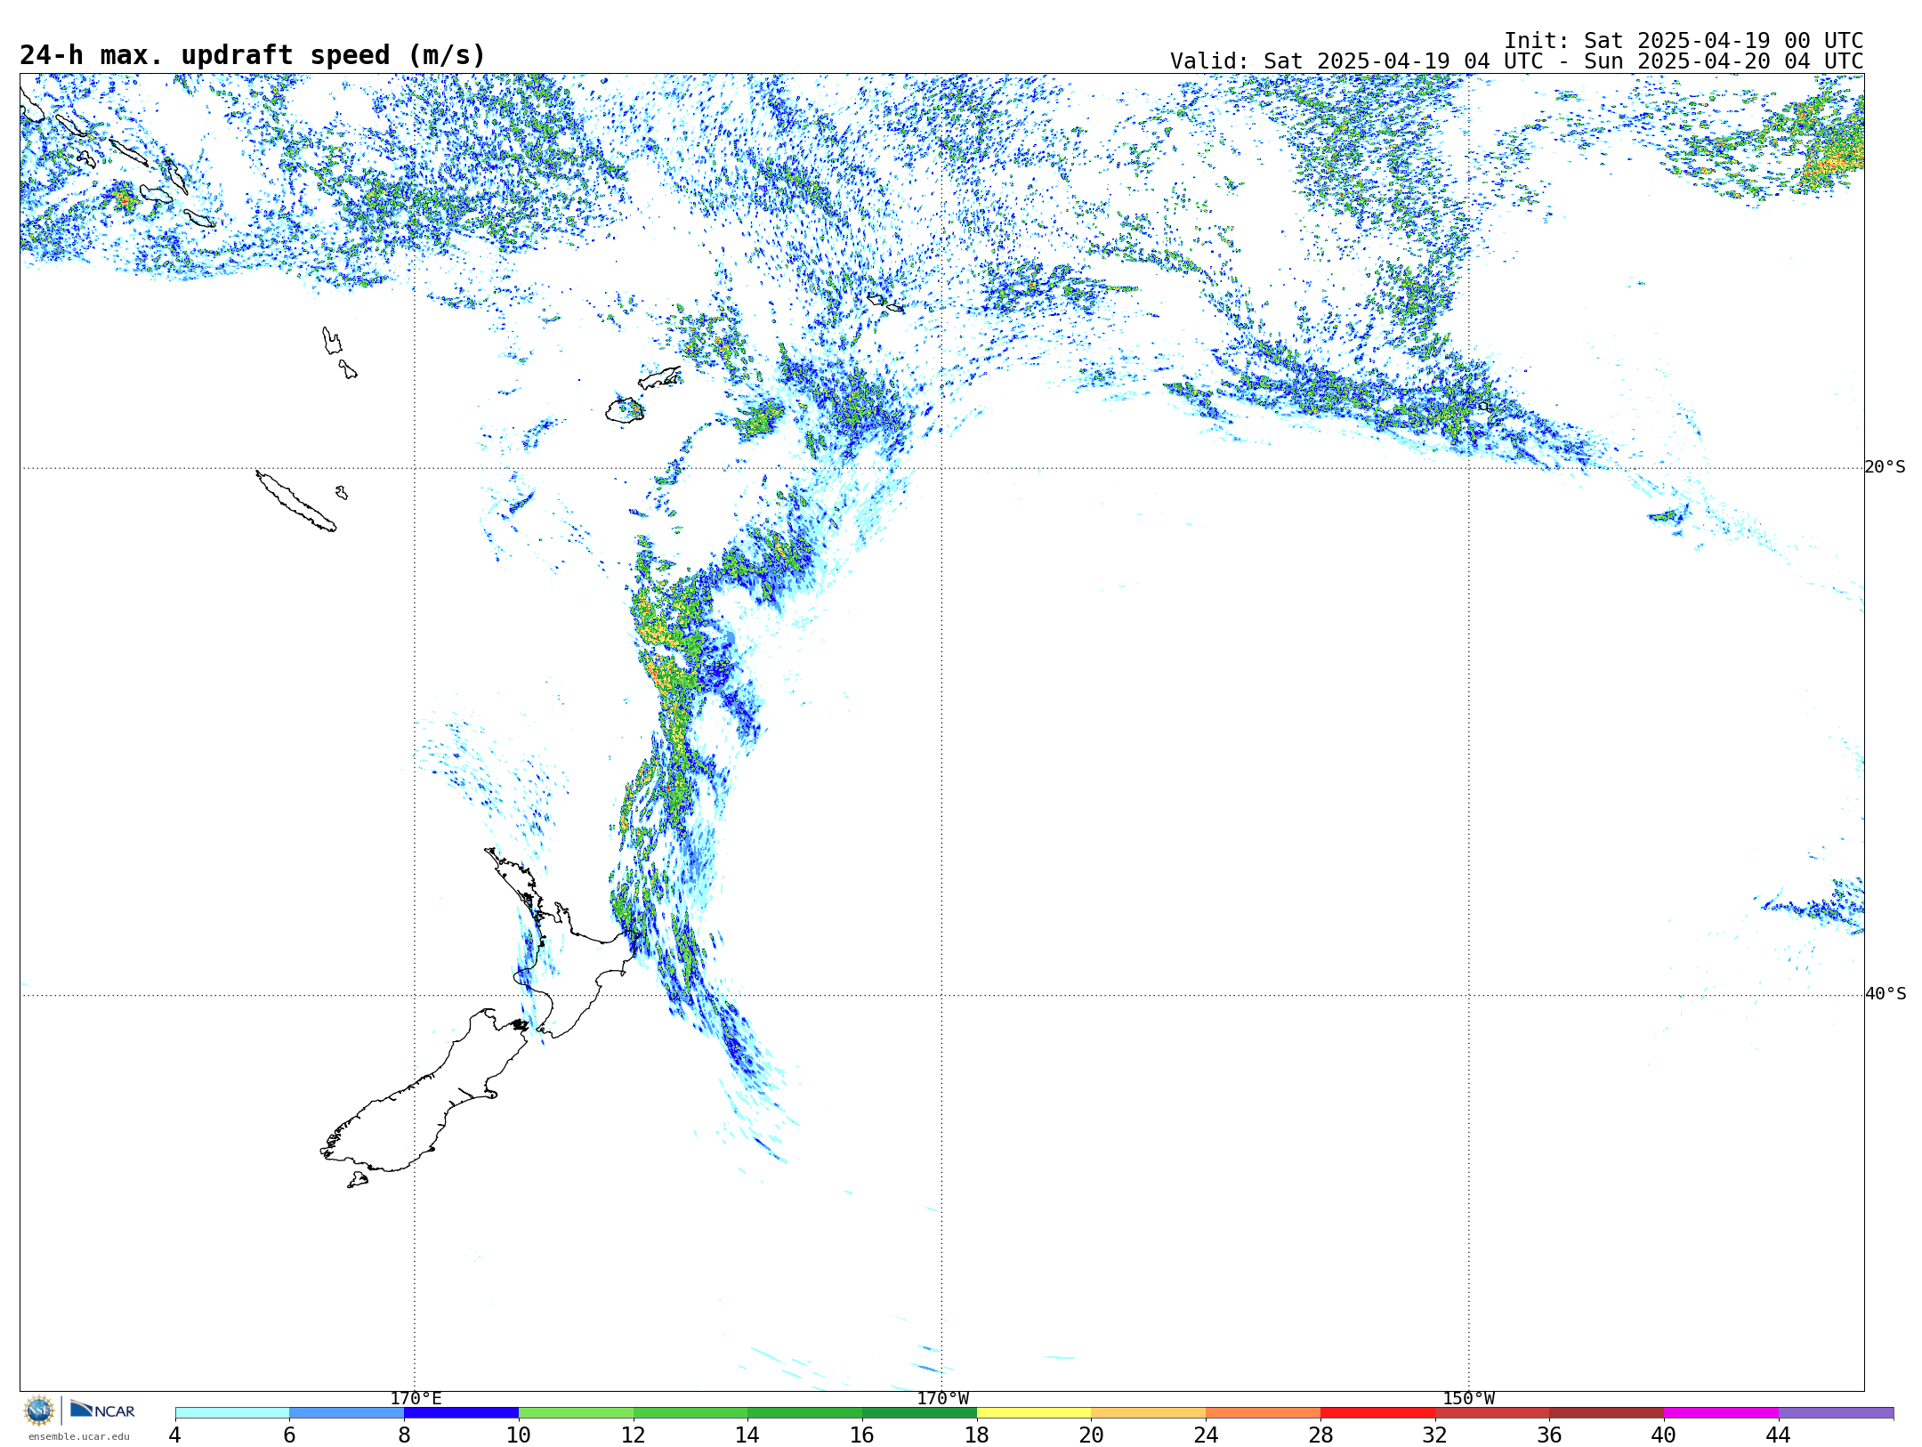Select the light cyan 4–6 m/s color swatch
1922x1447 pixels.
point(232,1412)
